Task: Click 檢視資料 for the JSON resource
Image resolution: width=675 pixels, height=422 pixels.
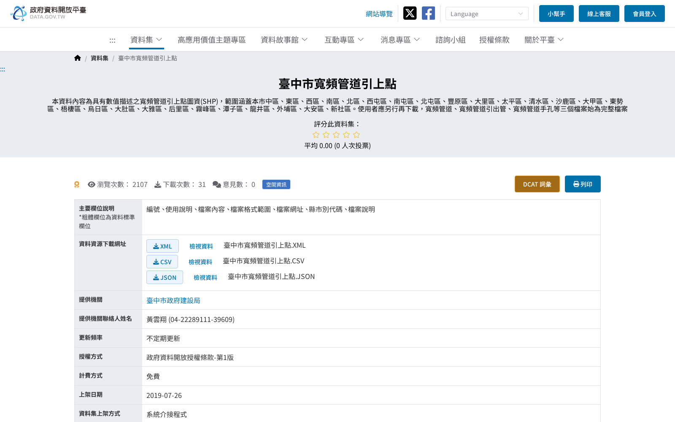Action: point(205,277)
